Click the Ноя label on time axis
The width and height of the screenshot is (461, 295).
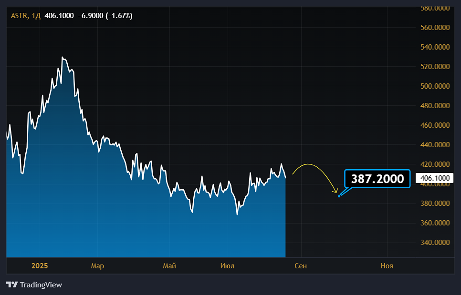point(387,266)
